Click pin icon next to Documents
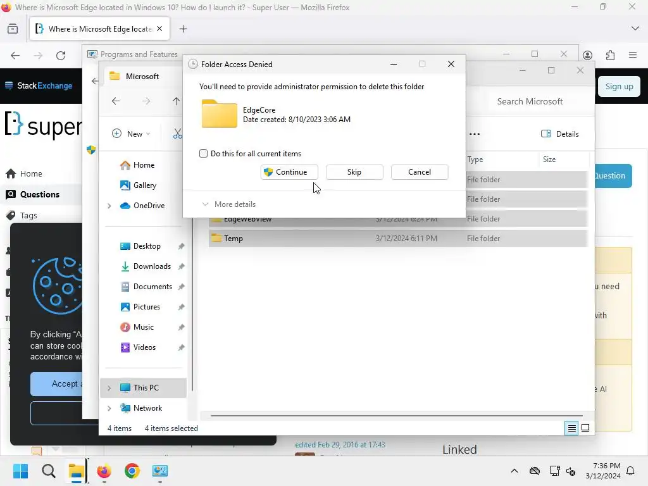648x486 pixels. (x=181, y=287)
